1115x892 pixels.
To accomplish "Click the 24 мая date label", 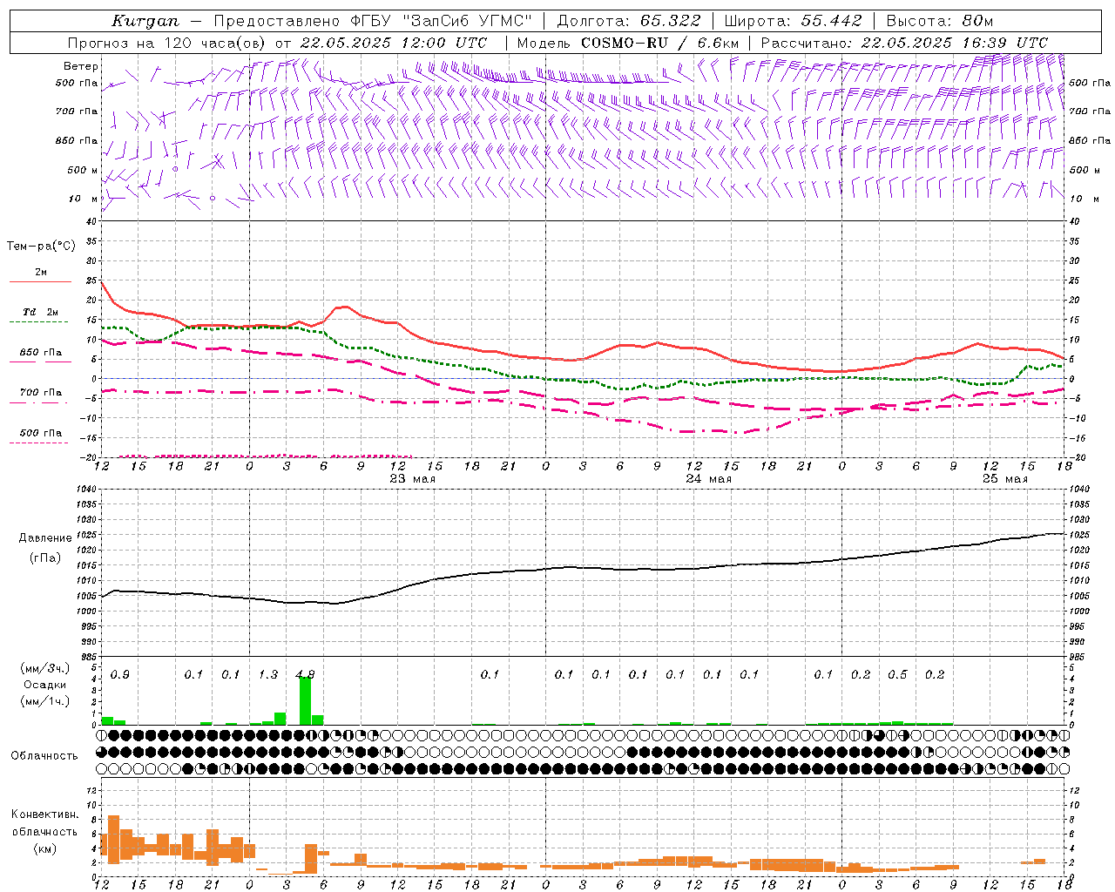I will point(708,478).
